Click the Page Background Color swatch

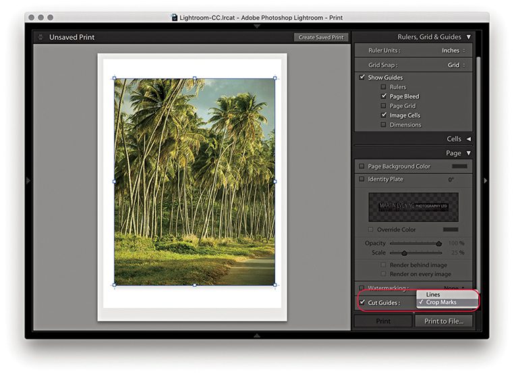click(x=459, y=167)
